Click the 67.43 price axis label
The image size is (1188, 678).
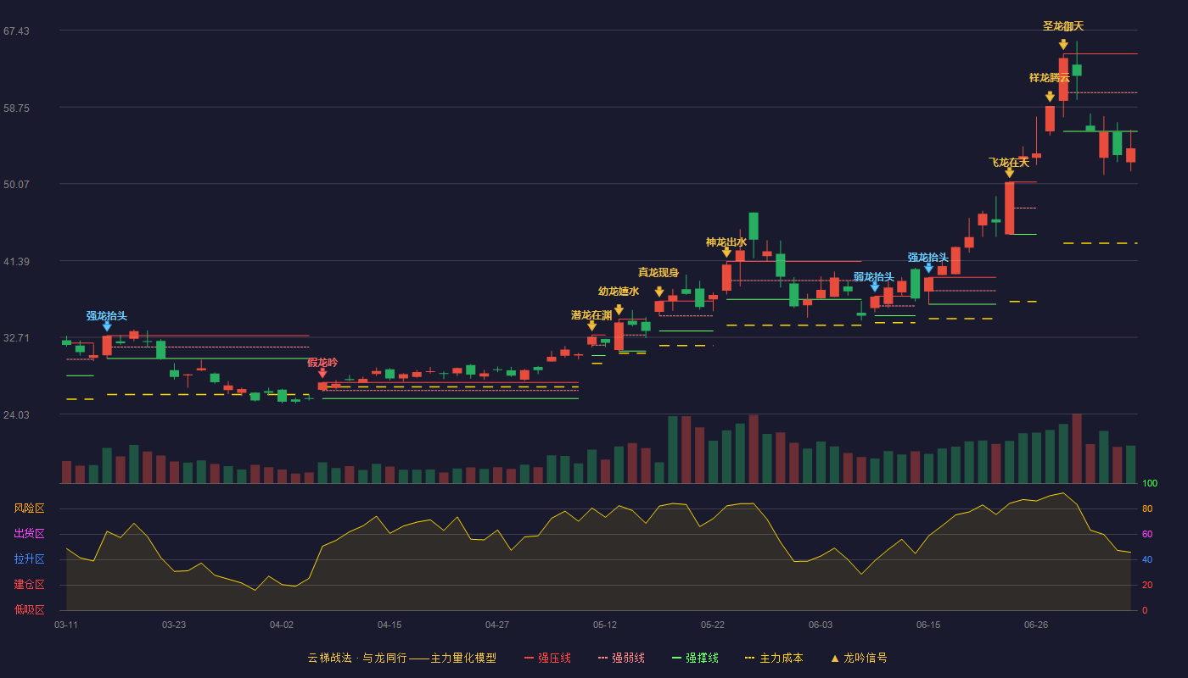click(x=16, y=31)
